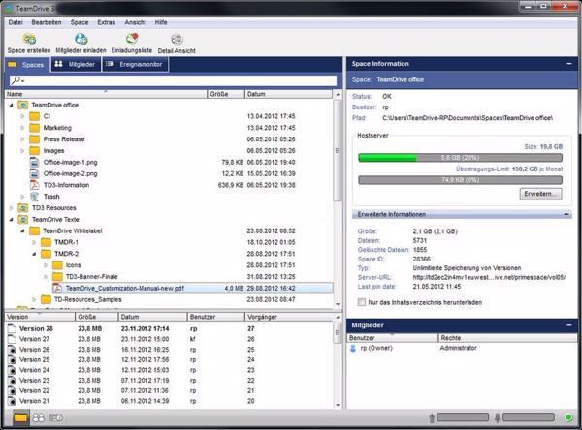
Task: Click the Version 26 document icon
Action: tap(12, 350)
